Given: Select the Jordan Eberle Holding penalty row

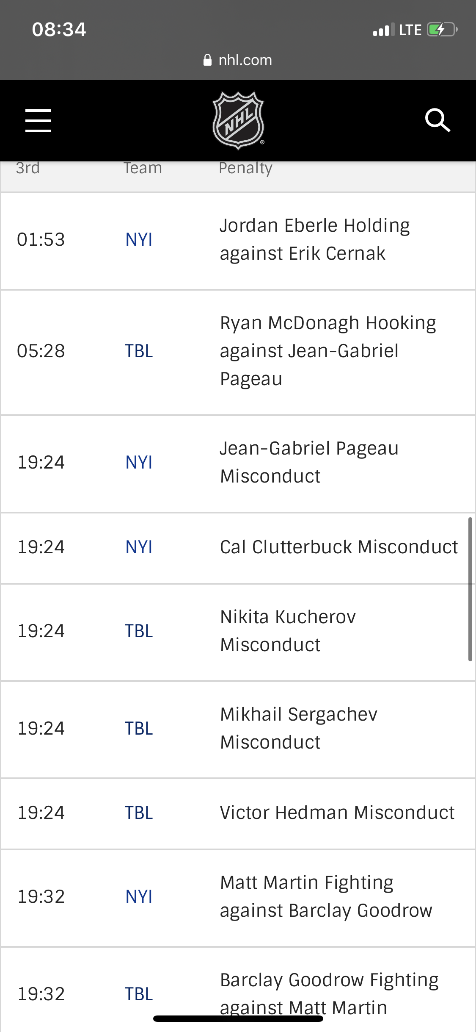Looking at the screenshot, I should click(238, 241).
